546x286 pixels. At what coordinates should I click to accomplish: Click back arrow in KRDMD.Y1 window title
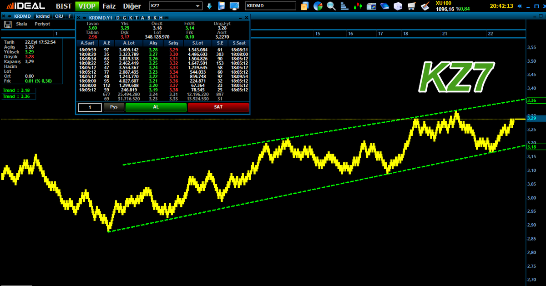click(x=85, y=17)
